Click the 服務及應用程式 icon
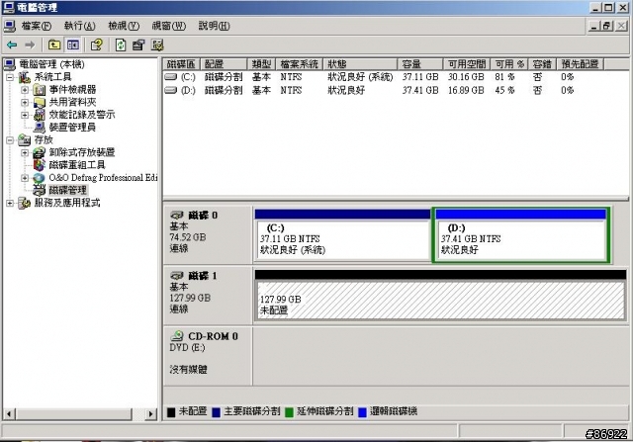This screenshot has width=633, height=442. [x=25, y=203]
